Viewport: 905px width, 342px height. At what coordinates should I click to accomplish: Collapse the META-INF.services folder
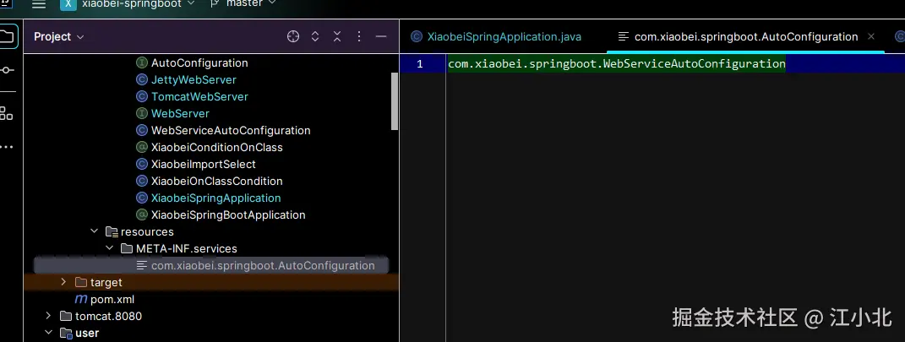pos(109,248)
